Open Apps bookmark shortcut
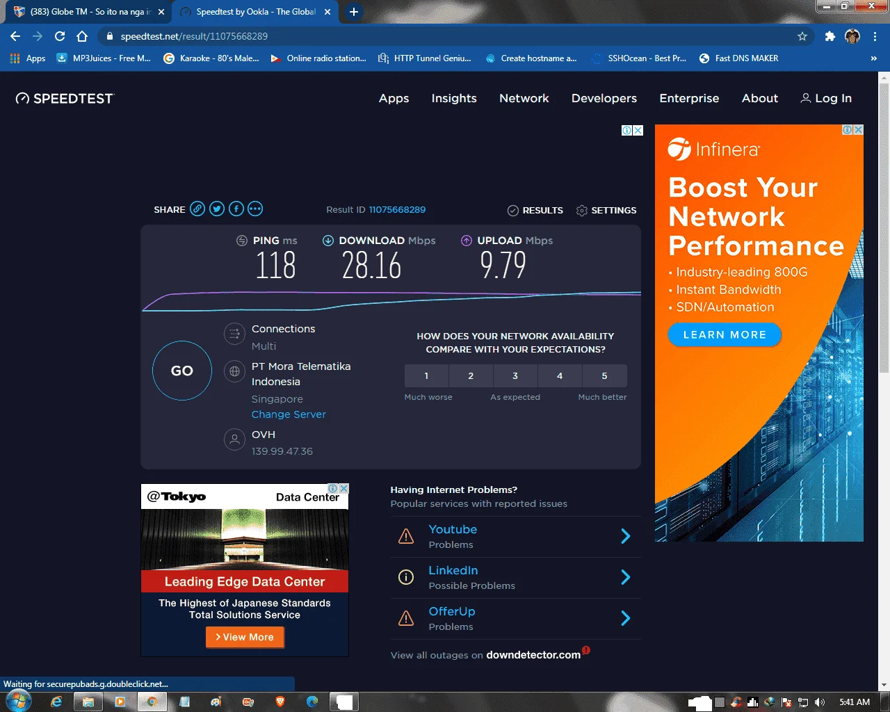The image size is (890, 712). coord(28,58)
